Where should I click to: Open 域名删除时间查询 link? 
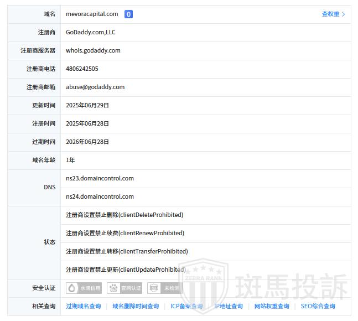(x=136, y=306)
